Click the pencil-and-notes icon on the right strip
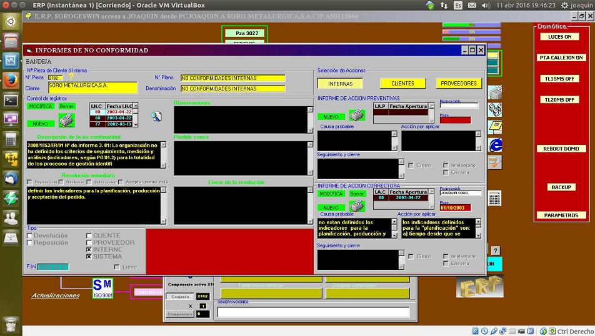 pyautogui.click(x=494, y=162)
